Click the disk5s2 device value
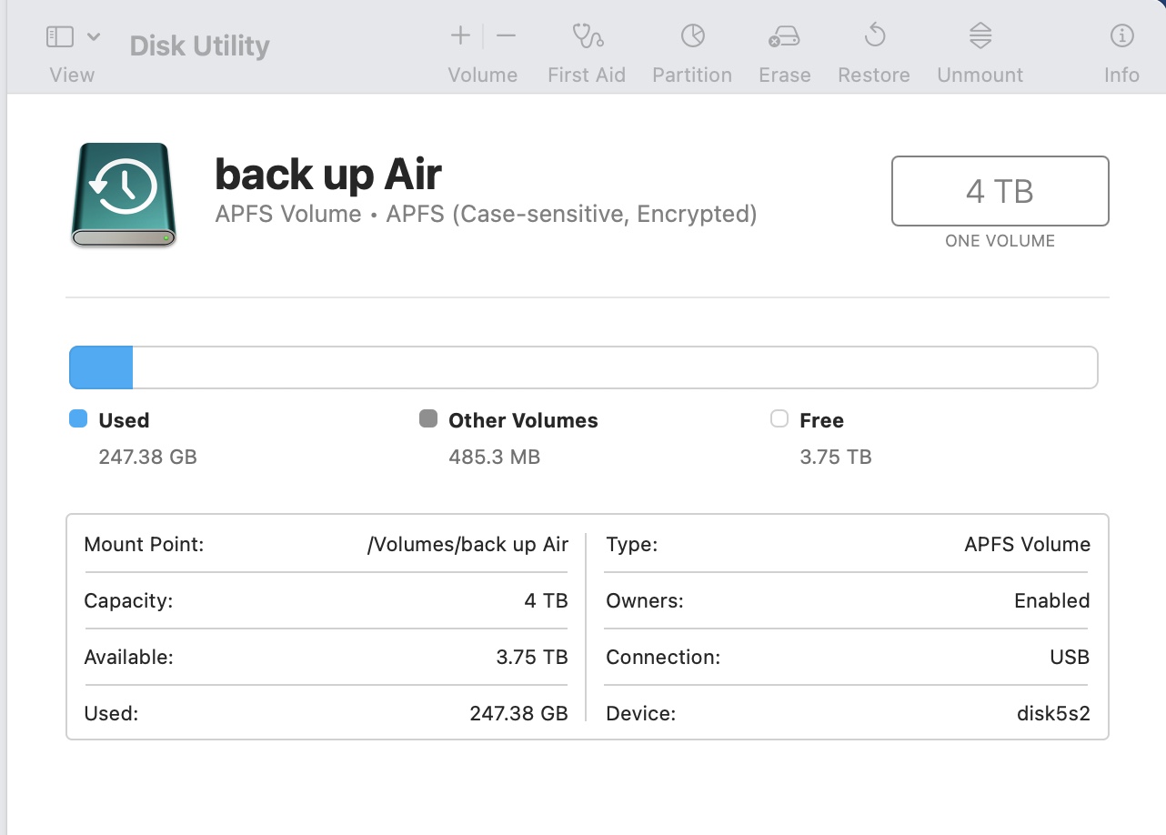Image resolution: width=1166 pixels, height=835 pixels. click(1052, 713)
